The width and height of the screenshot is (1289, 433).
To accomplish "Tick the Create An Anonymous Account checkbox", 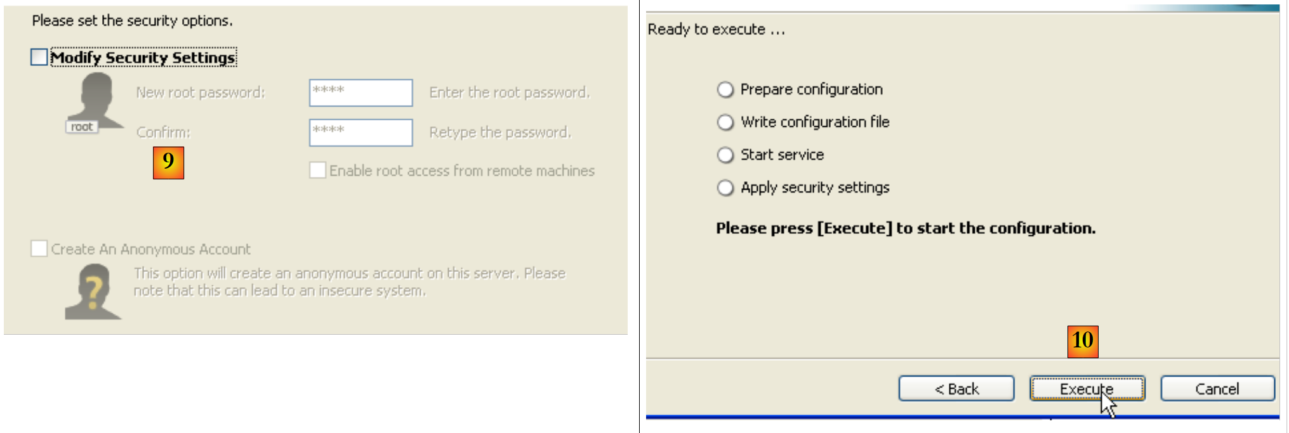I will 39,249.
